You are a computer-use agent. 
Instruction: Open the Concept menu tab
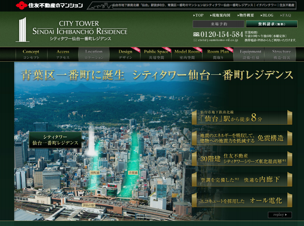pyautogui.click(x=31, y=54)
